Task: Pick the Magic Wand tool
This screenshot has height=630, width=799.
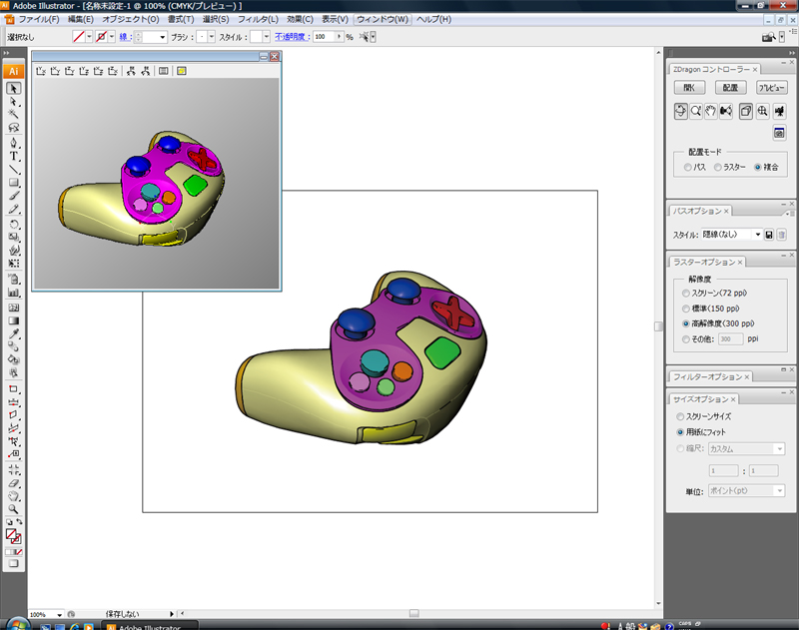Action: 14,115
